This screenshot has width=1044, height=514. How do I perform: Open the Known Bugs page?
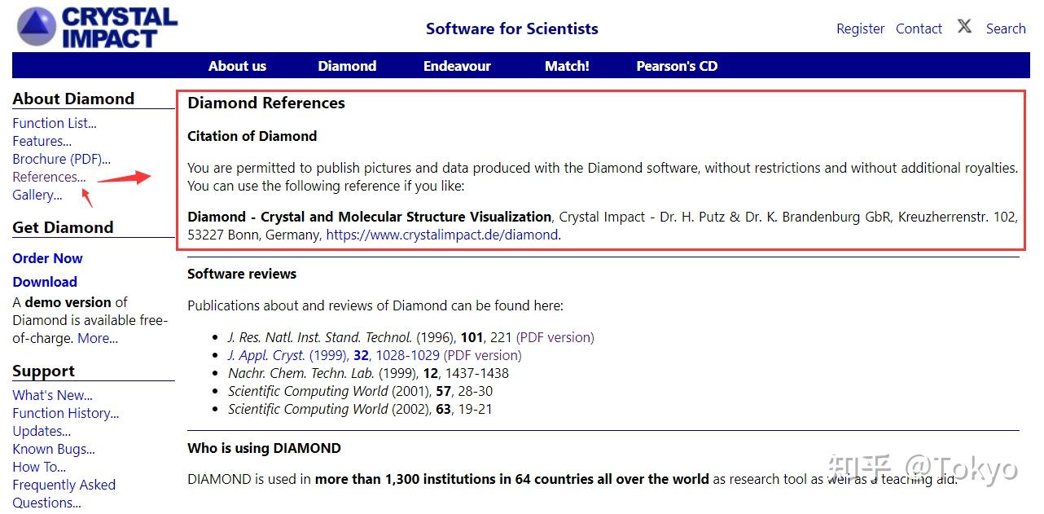click(53, 449)
